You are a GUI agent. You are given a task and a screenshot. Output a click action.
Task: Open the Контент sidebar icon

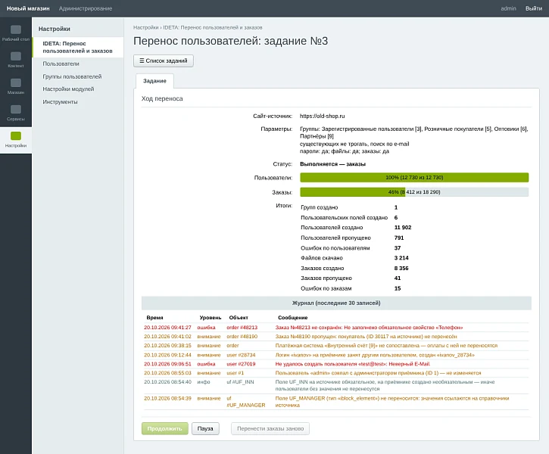click(x=16, y=61)
